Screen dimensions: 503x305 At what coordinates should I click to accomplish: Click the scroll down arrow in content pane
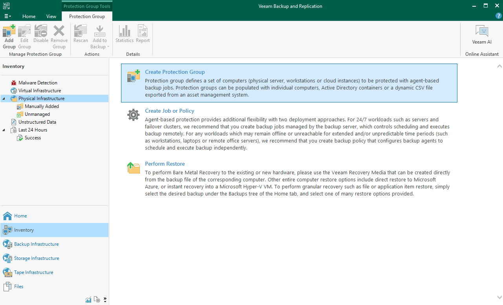(x=499, y=298)
